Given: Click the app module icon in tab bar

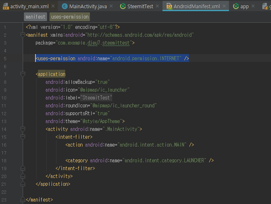Looking at the screenshot, I should [x=236, y=6].
